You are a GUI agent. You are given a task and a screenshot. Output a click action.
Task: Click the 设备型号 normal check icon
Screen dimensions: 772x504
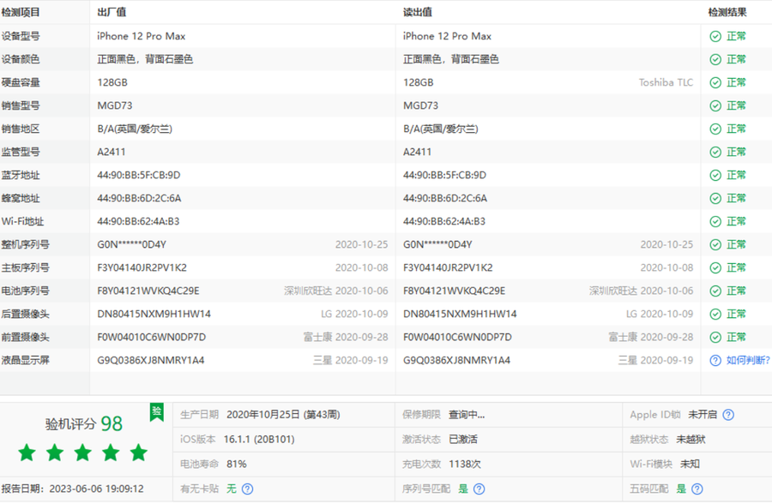(x=715, y=36)
